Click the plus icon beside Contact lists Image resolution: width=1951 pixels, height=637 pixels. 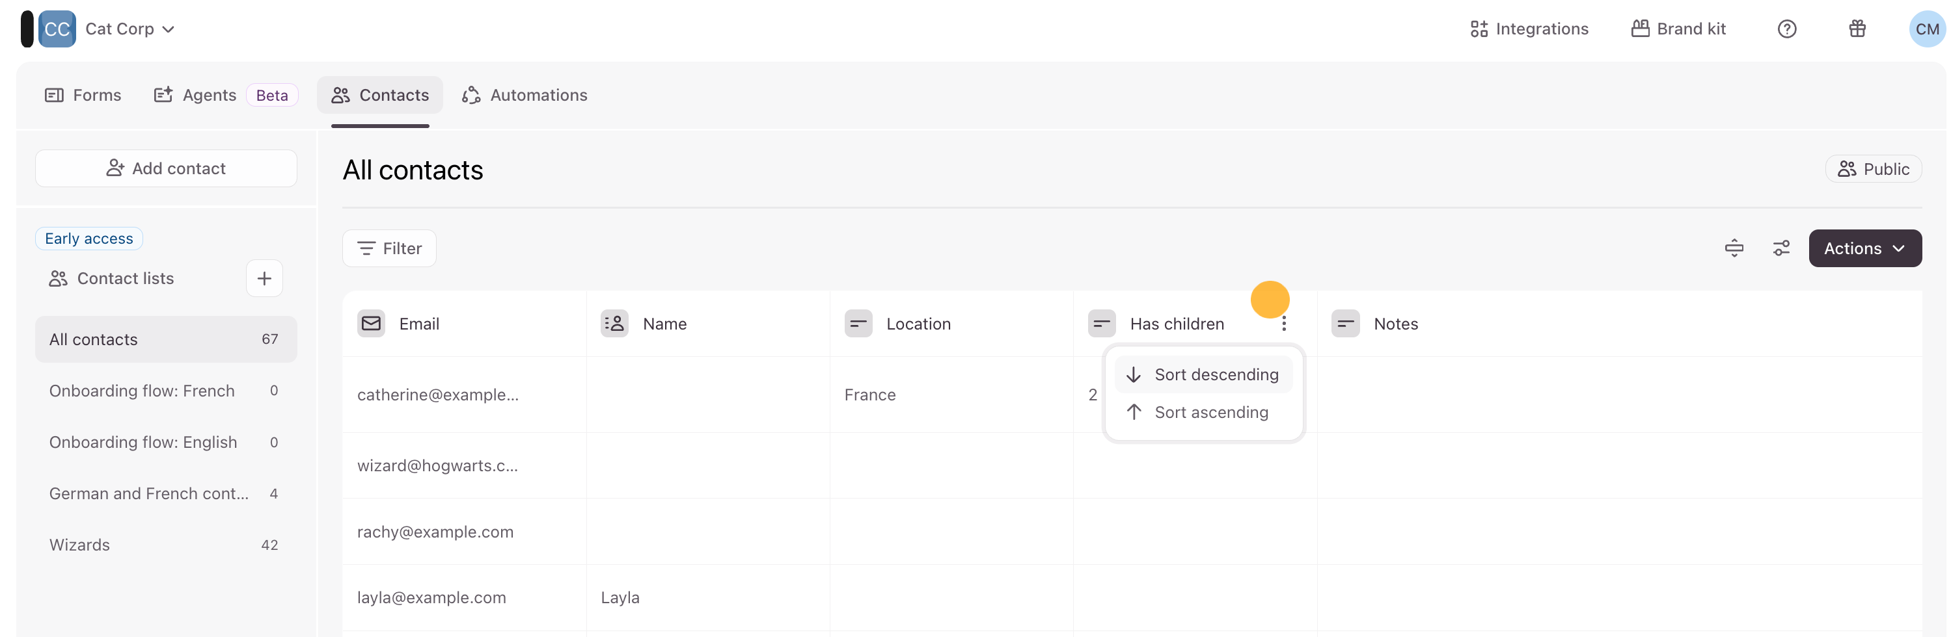pyautogui.click(x=264, y=278)
